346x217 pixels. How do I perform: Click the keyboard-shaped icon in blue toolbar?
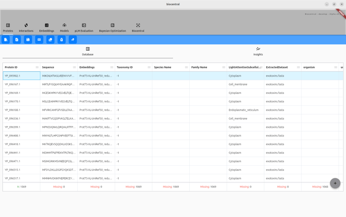pyautogui.click(x=39, y=40)
